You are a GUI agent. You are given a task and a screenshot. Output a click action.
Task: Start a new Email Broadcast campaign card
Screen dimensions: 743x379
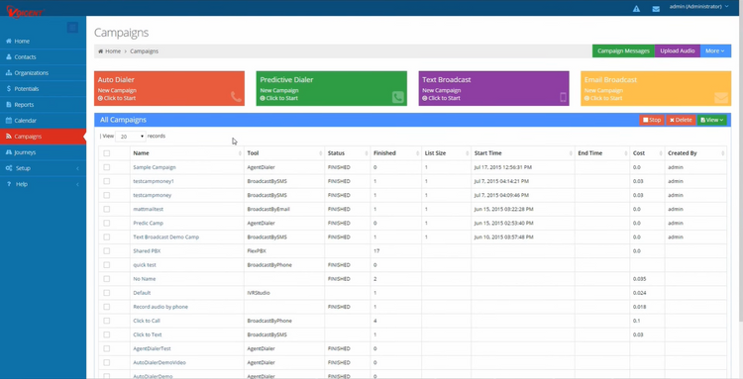(656, 88)
